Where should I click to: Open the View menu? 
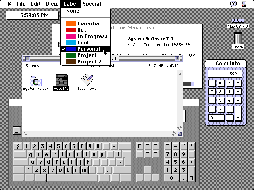pos(52,4)
